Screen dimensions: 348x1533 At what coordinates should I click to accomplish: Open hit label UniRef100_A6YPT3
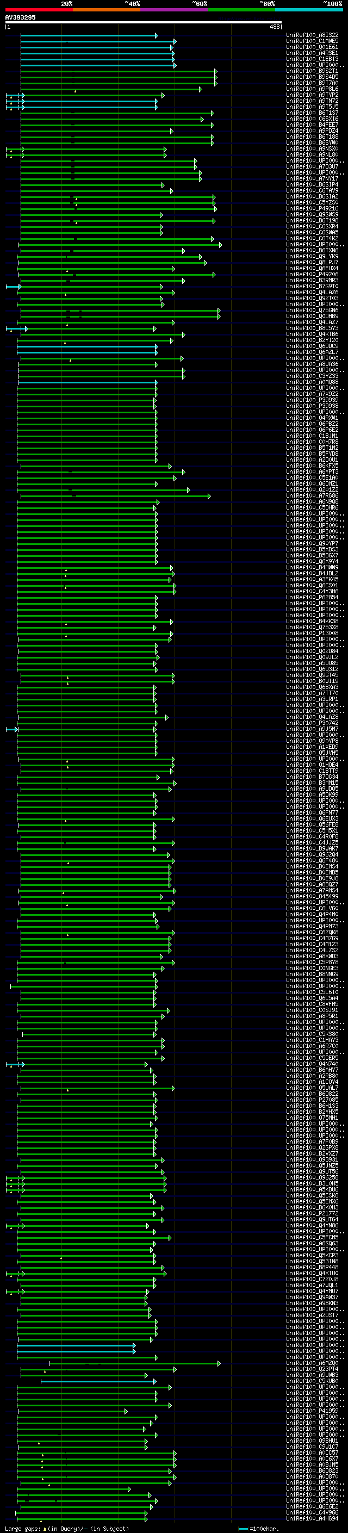point(312,471)
